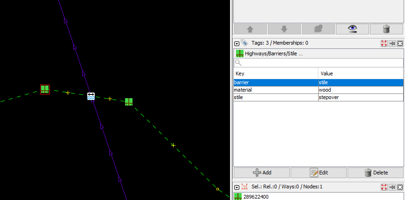Move selected layer up with arrow button

coord(250,29)
